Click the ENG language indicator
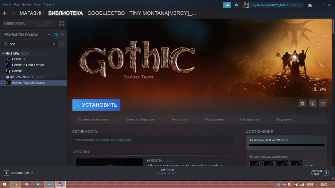This screenshot has height=188, width=335. coord(310,184)
